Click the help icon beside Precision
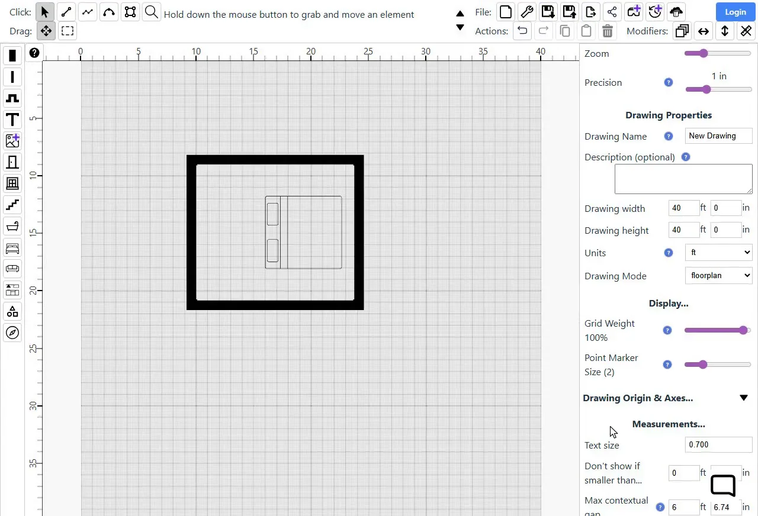Viewport: 758px width, 516px height. (x=669, y=82)
